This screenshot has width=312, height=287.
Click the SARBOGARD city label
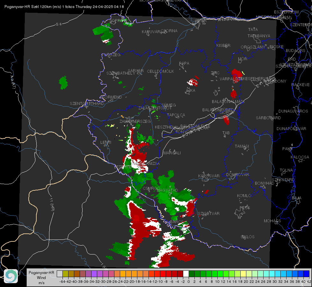[268, 118]
